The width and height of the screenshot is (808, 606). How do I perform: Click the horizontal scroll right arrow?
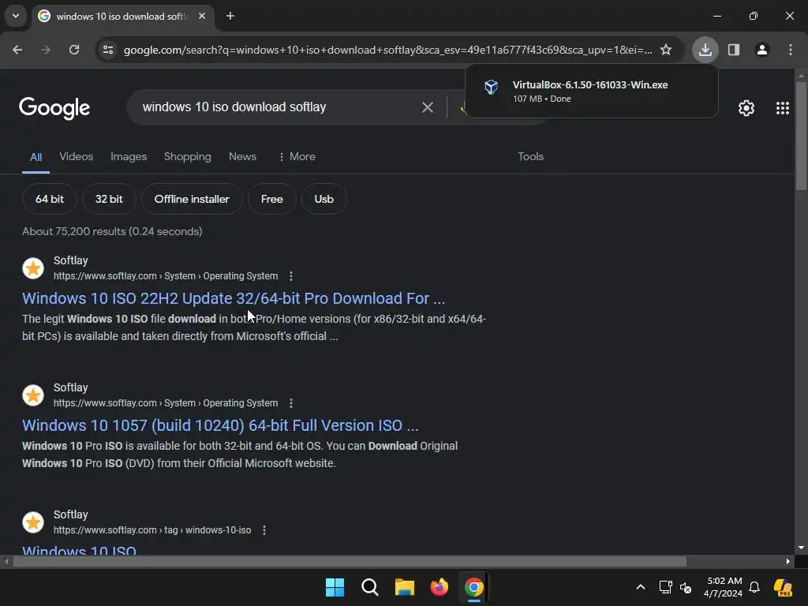[x=788, y=561]
